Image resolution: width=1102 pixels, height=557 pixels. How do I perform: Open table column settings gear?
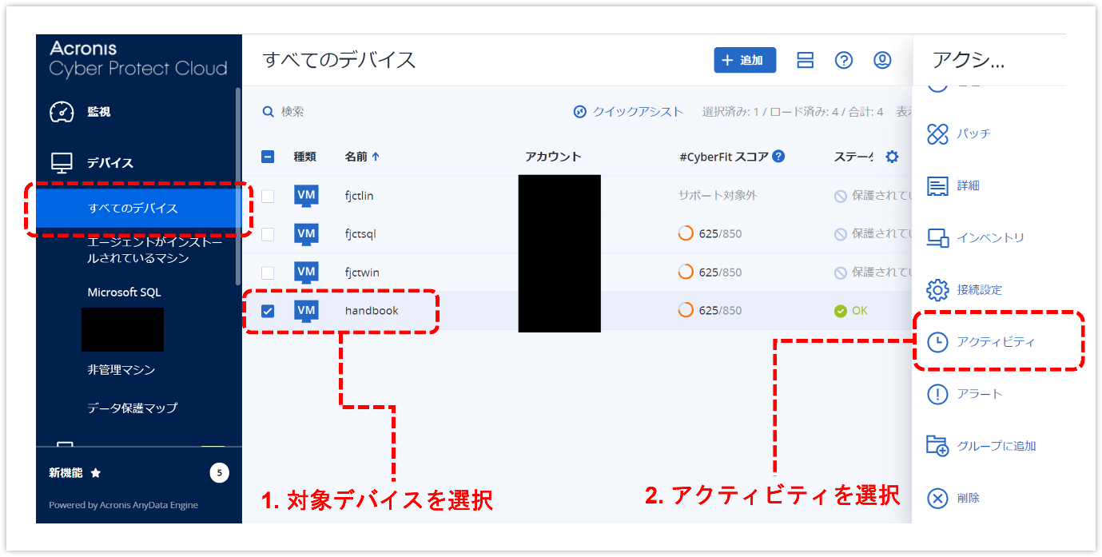892,157
